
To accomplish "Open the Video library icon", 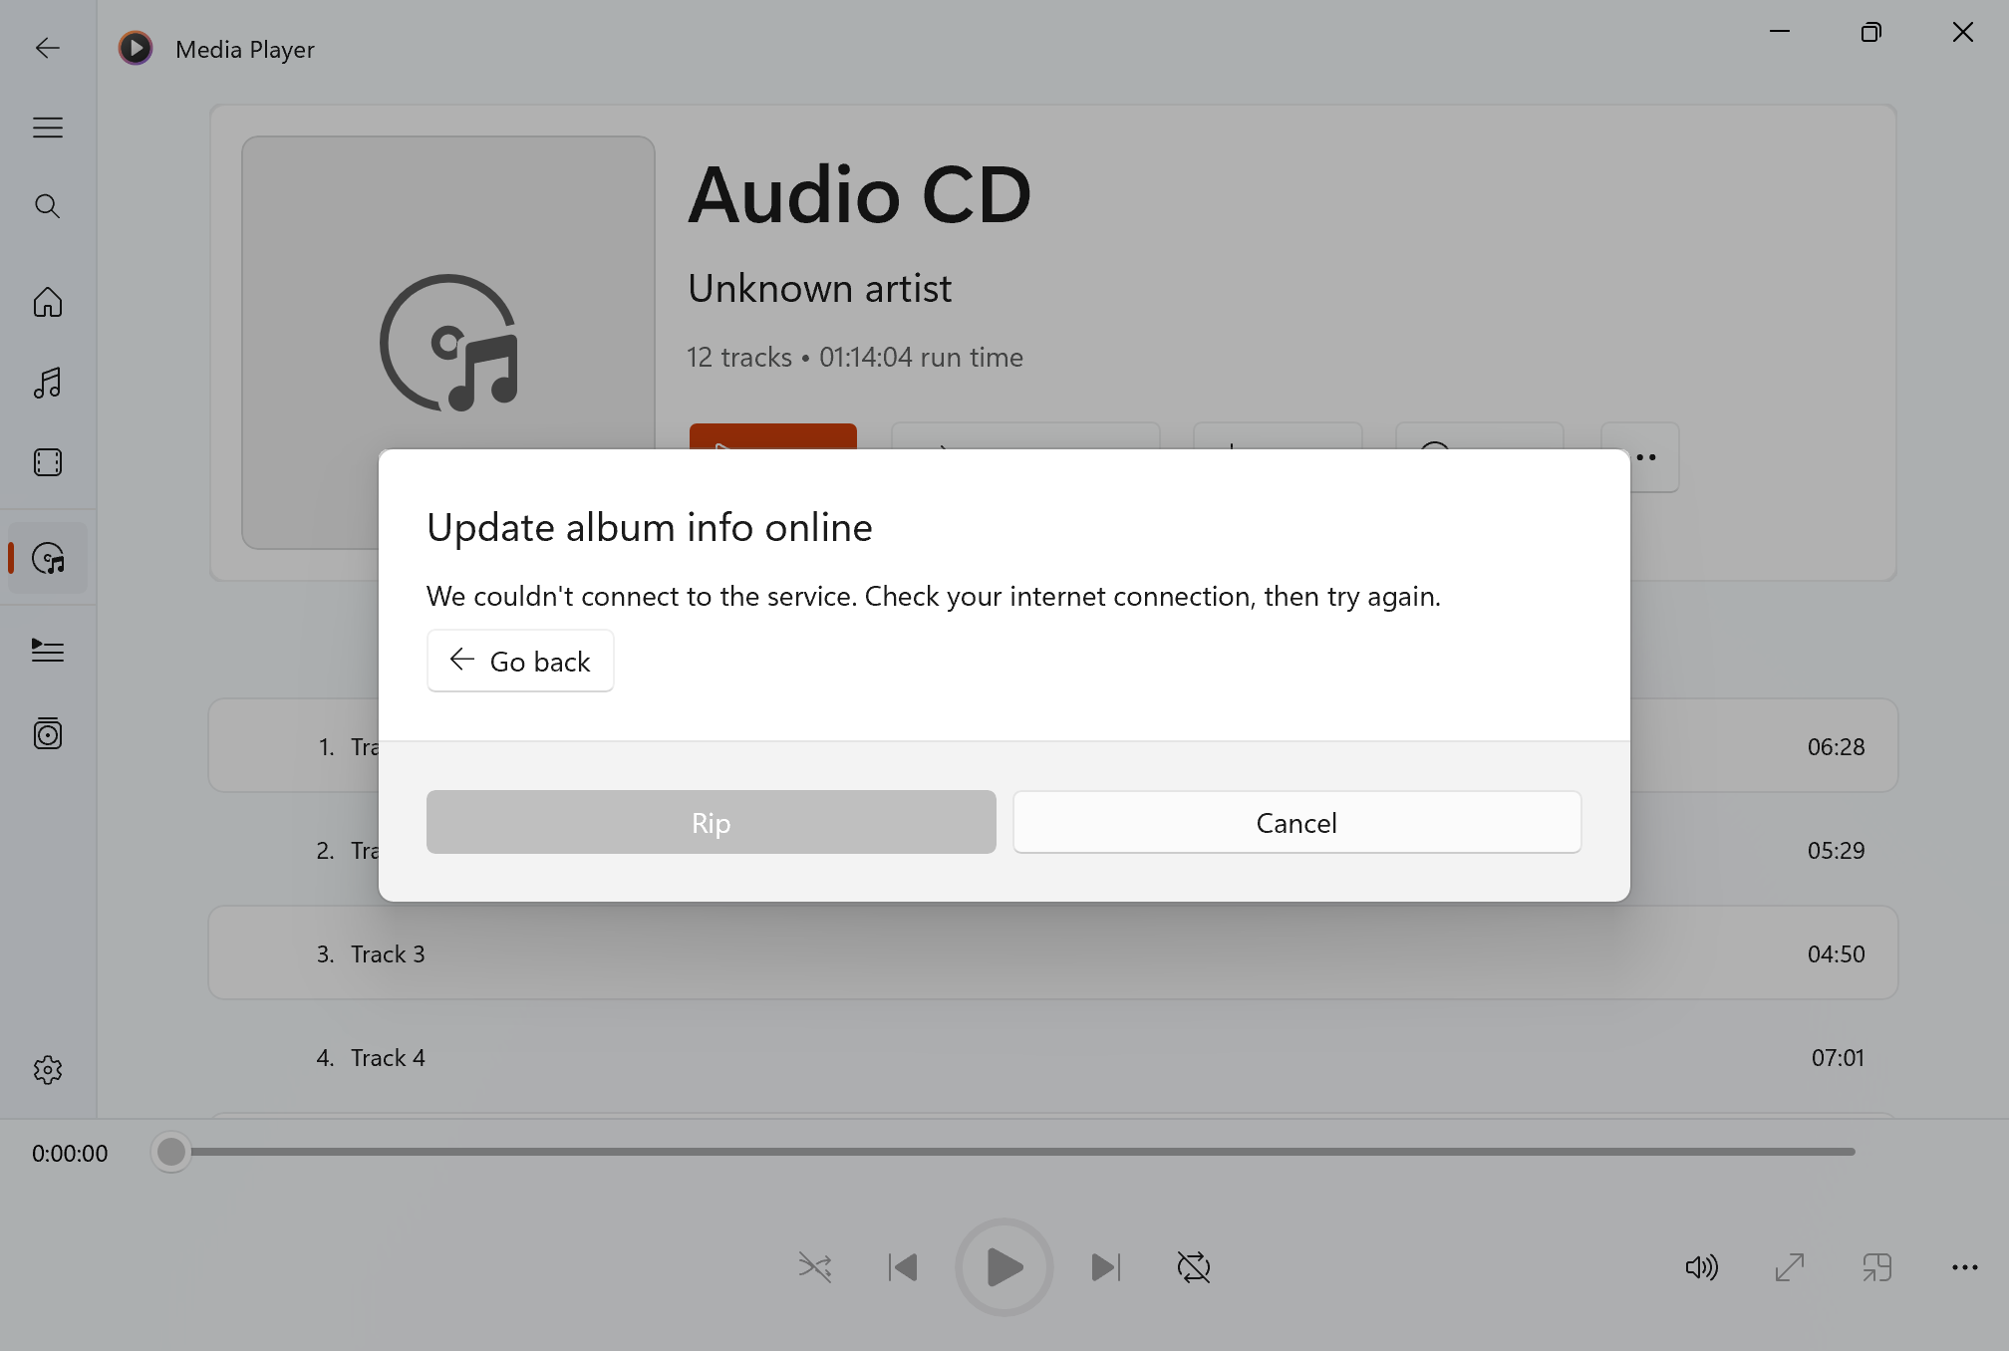I will pos(48,462).
